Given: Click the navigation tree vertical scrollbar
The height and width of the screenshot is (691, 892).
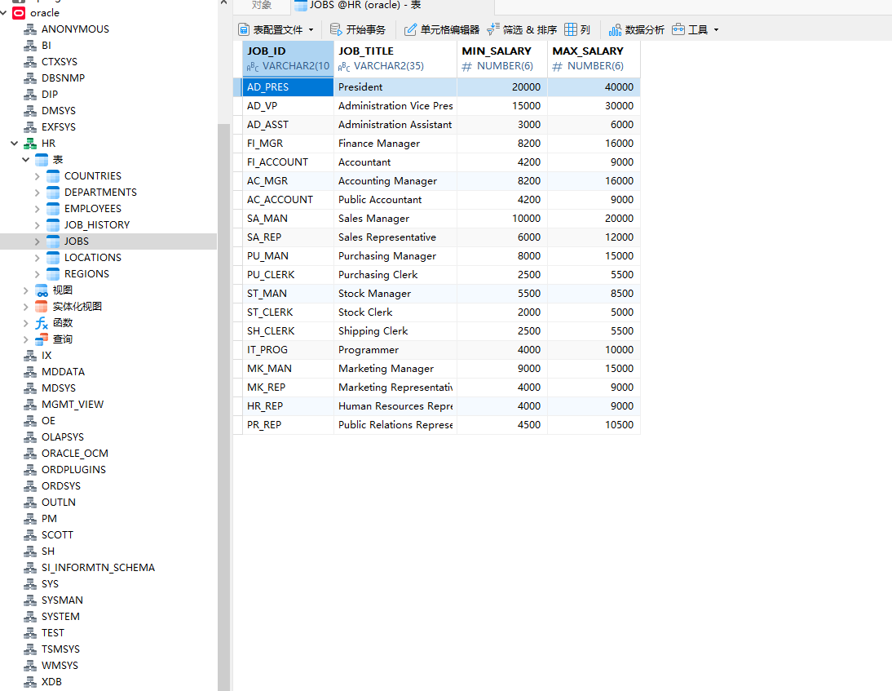Looking at the screenshot, I should pyautogui.click(x=223, y=407).
